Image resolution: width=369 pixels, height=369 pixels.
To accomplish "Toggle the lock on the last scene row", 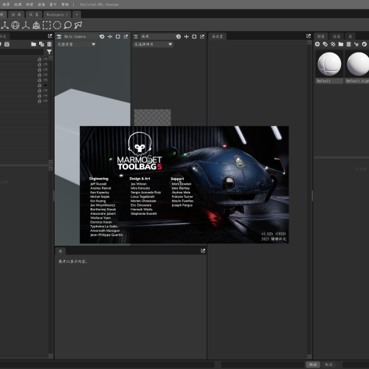I will [x=39, y=101].
